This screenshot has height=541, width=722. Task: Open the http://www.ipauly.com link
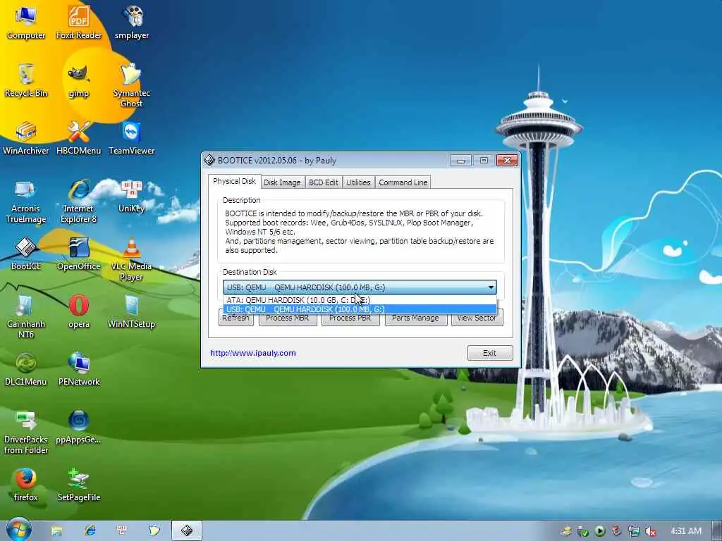coord(253,353)
